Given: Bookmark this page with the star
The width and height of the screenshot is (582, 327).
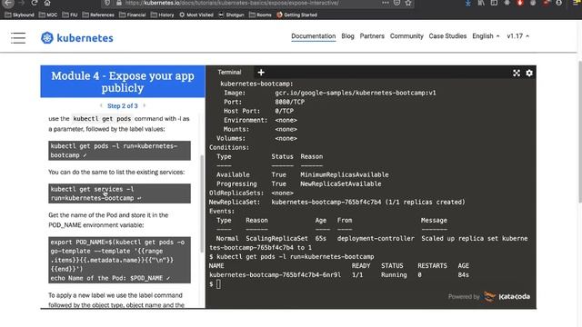Looking at the screenshot, I should (x=408, y=3).
